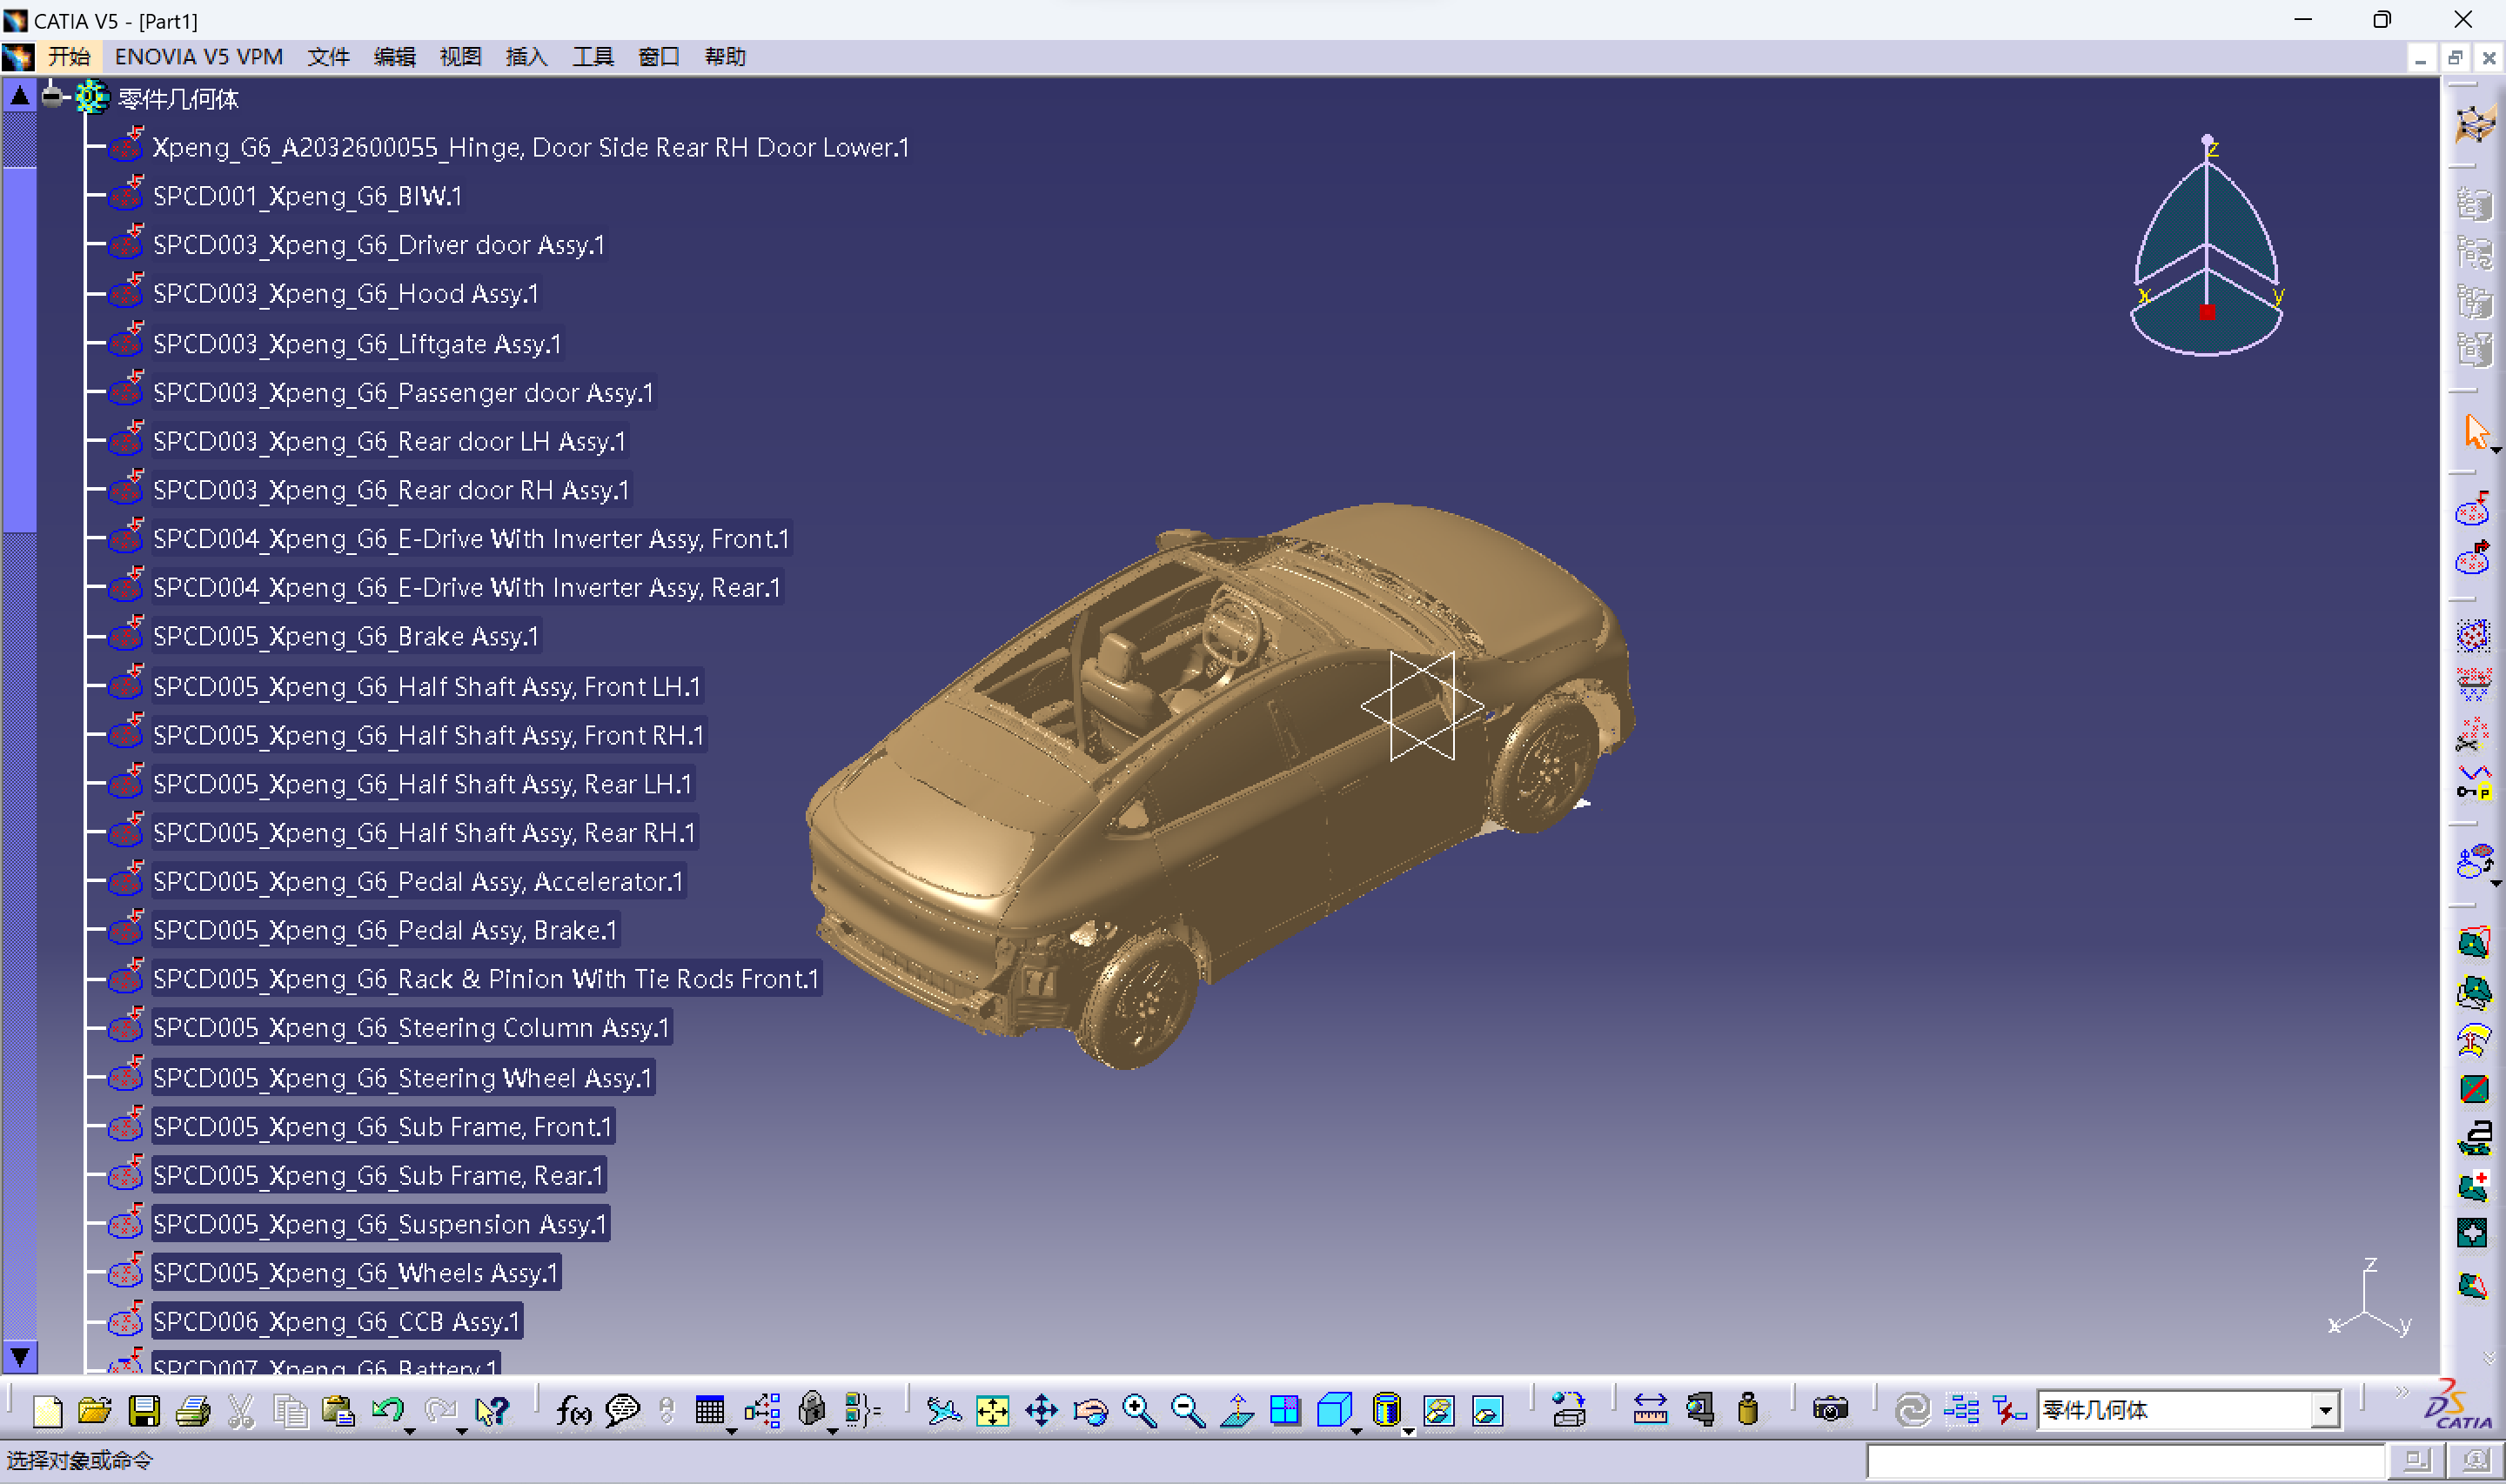Open the 插入 menu
The width and height of the screenshot is (2506, 1484).
[x=526, y=57]
